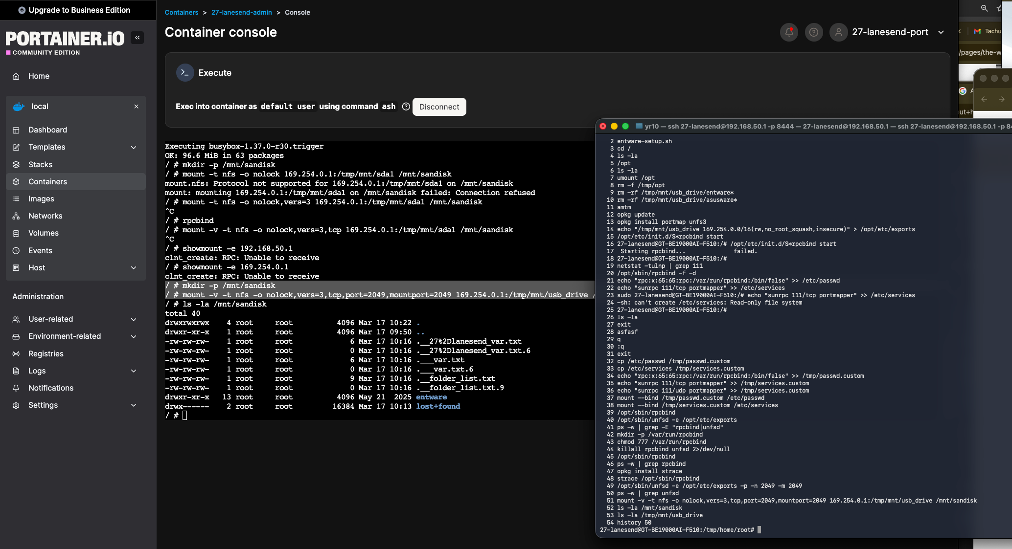Disconnect from the container console

pos(439,107)
